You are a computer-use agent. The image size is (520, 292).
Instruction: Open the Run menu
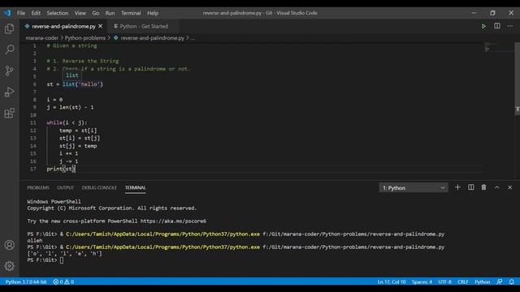[x=110, y=13]
